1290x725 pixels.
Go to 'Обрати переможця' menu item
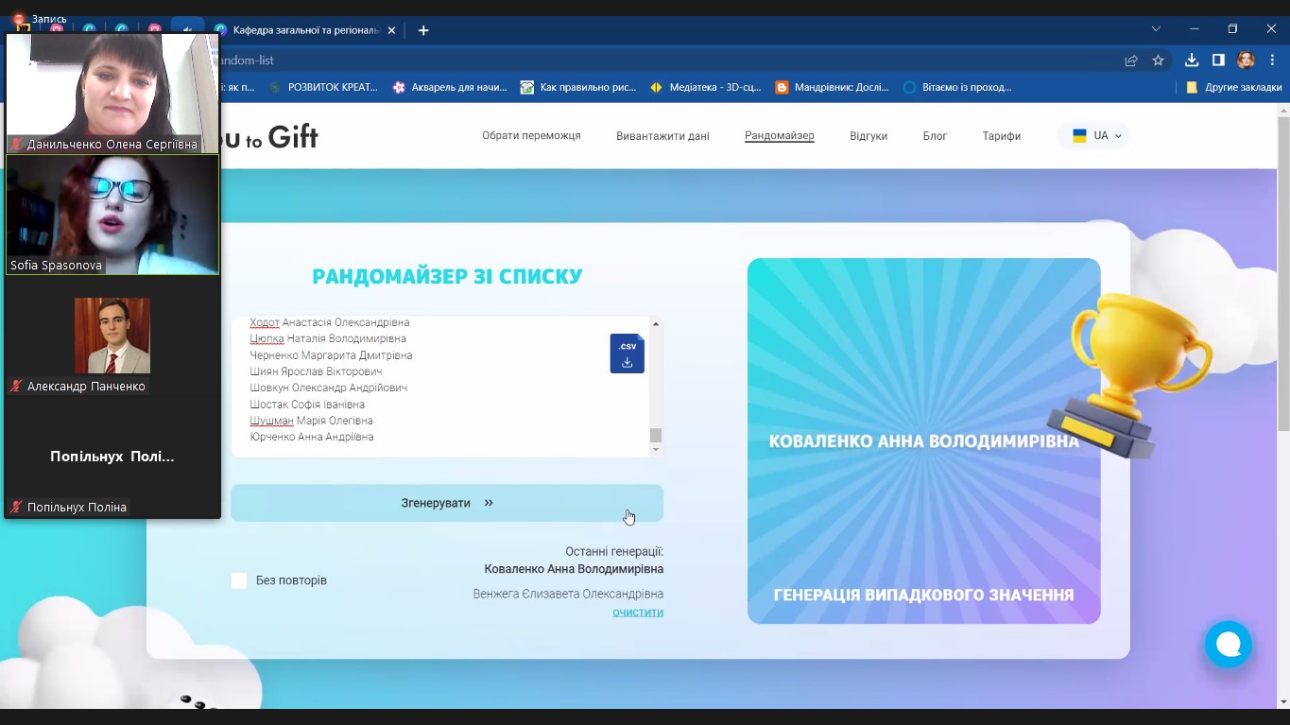point(531,136)
